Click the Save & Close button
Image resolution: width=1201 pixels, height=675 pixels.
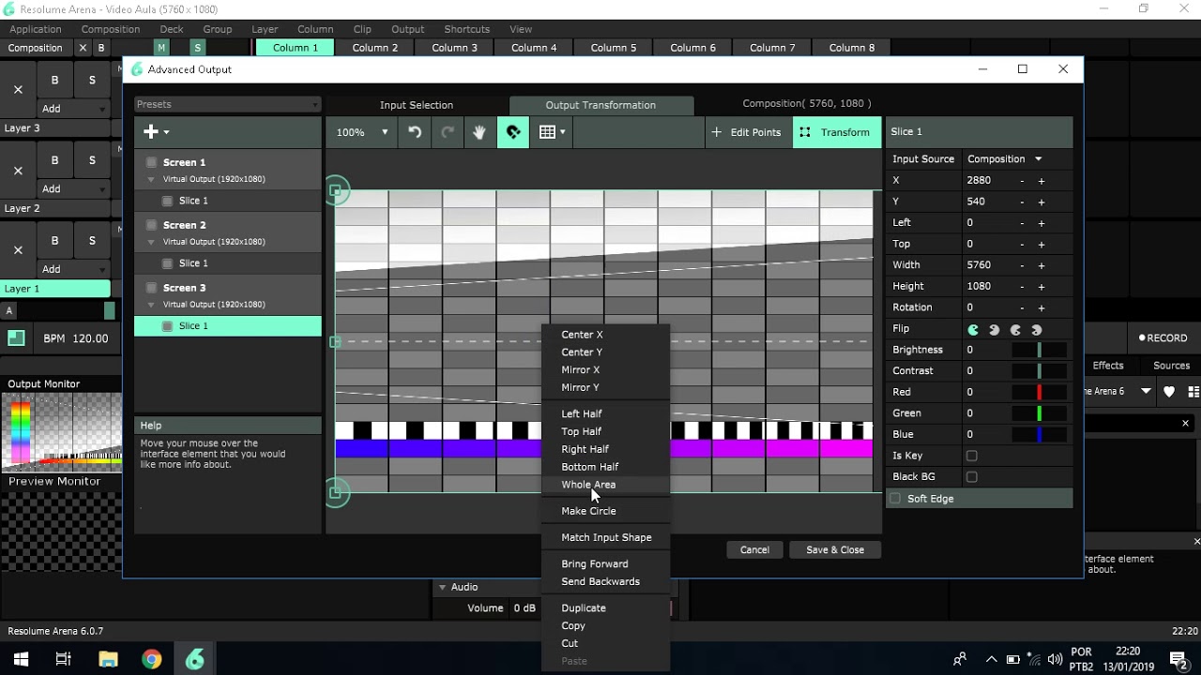tap(835, 550)
